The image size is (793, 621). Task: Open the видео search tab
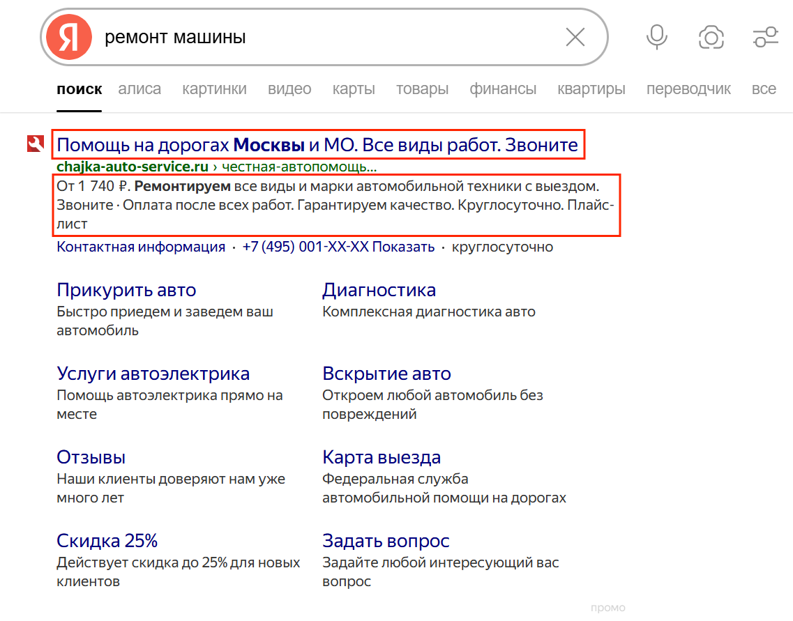(289, 89)
